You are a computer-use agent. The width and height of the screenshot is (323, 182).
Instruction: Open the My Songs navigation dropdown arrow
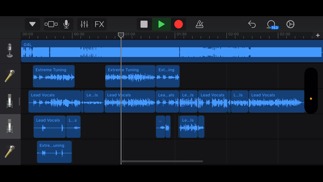pos(32,24)
